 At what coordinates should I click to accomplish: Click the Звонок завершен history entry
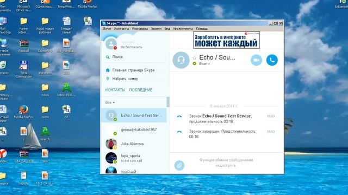222,134
